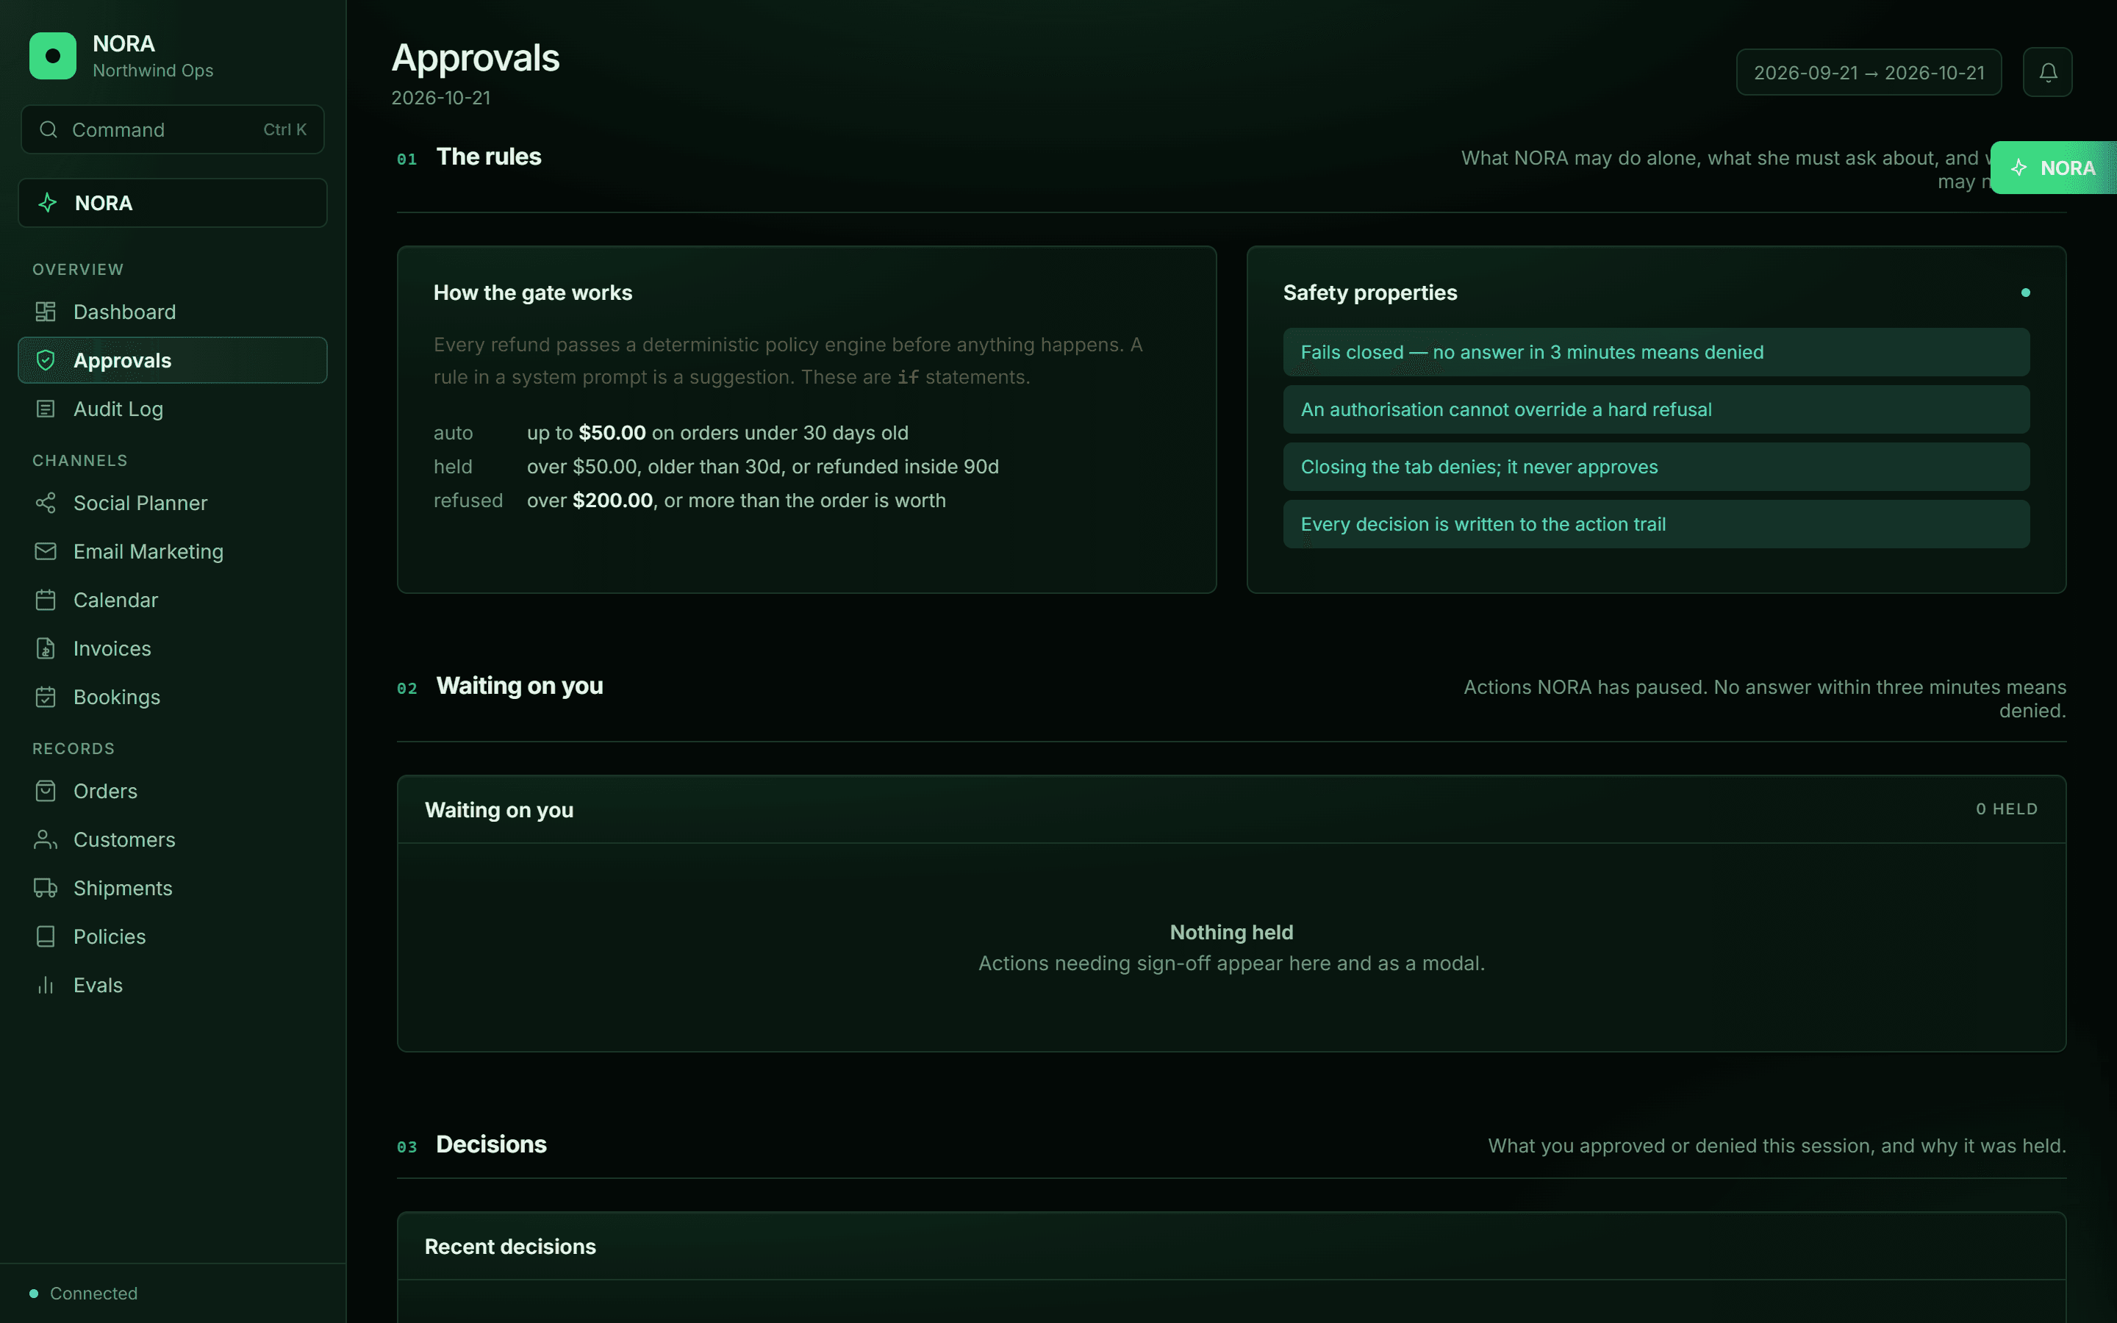Click the search magnifier icon in Command bar
Viewport: 2117px width, 1323px height.
(49, 129)
